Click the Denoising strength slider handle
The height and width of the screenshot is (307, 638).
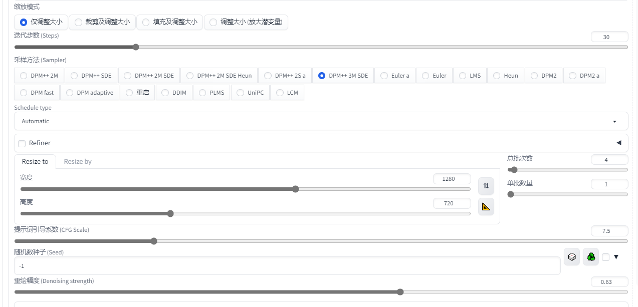pyautogui.click(x=400, y=292)
